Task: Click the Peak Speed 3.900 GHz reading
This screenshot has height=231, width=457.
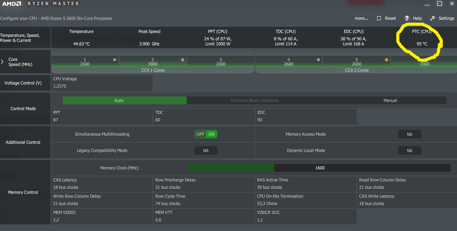Action: coord(149,44)
